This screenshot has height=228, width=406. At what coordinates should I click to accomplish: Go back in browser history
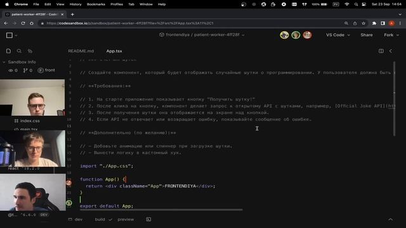(x=6, y=23)
